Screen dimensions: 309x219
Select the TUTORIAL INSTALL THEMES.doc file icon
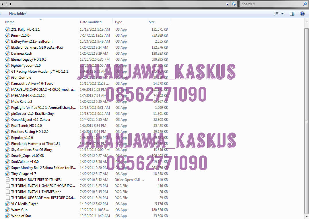[7, 192]
